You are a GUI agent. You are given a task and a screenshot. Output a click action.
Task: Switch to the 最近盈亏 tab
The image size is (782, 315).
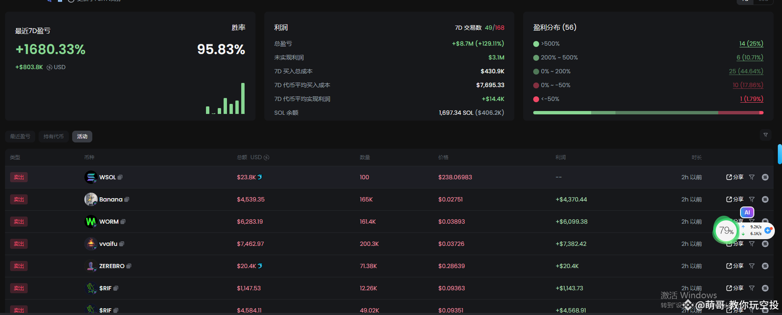(x=20, y=137)
